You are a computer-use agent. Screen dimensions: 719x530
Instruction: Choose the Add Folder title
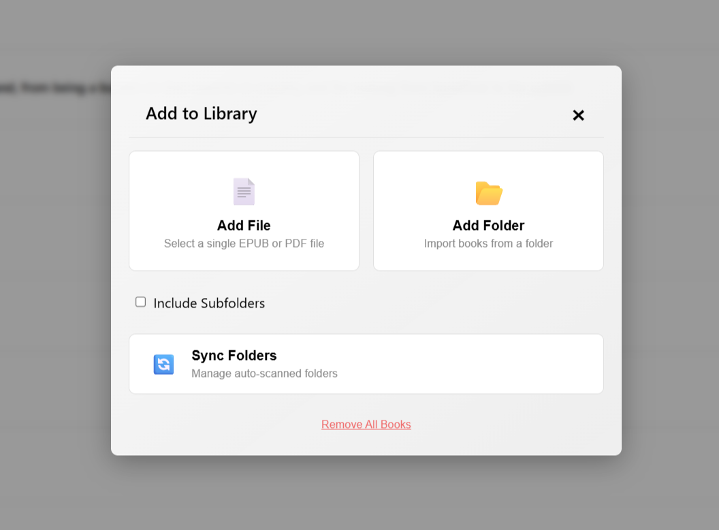click(x=488, y=225)
